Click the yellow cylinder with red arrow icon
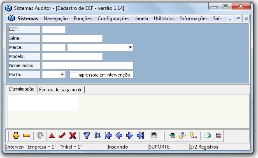 [x=193, y=135]
